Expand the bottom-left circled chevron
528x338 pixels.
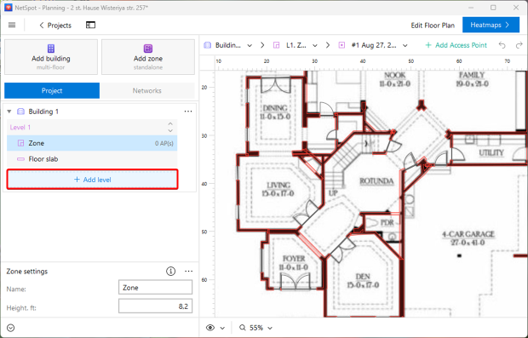tap(10, 328)
